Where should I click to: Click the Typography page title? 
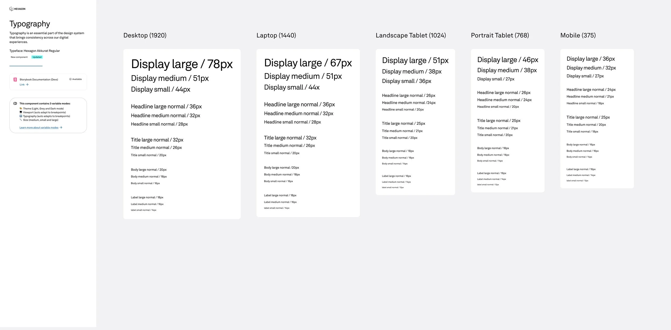pyautogui.click(x=30, y=24)
